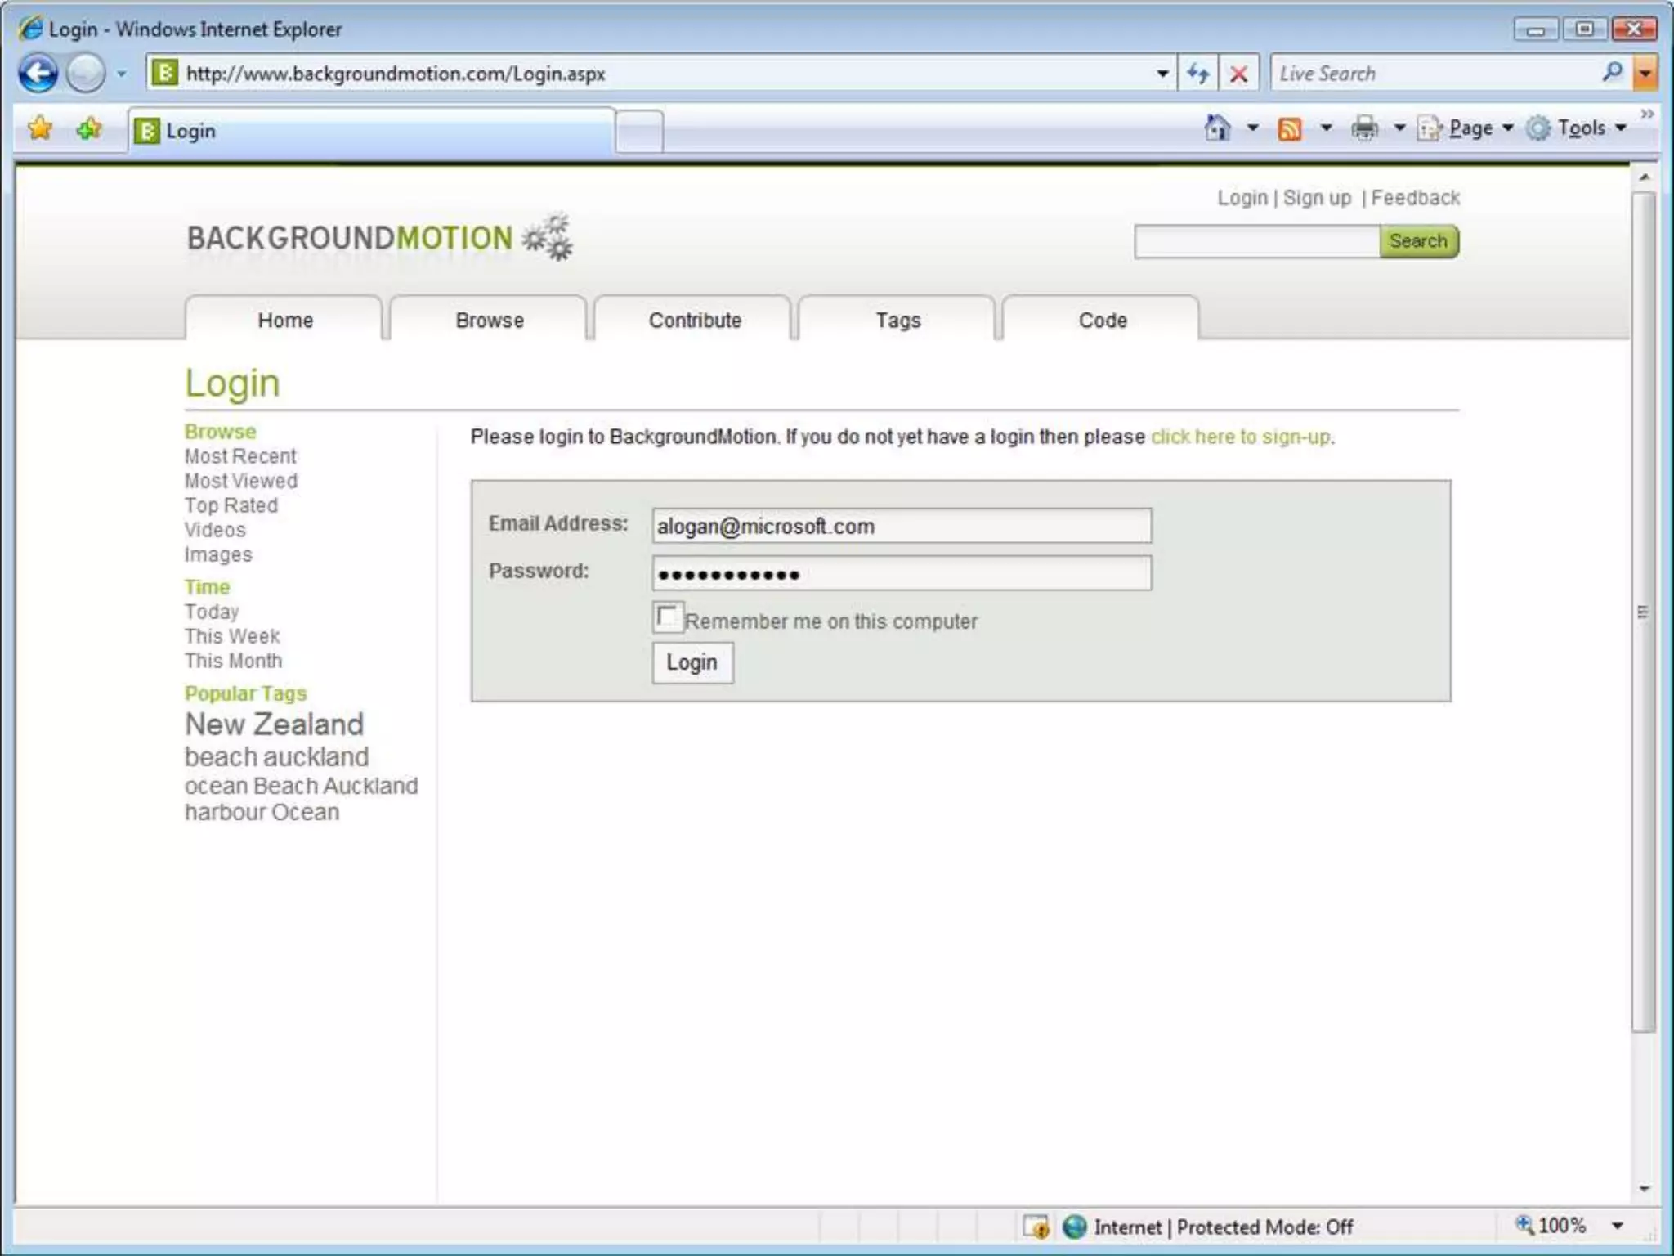Screen dimensions: 1674x1256
Task: Click the This Month filter link
Action: [232, 661]
